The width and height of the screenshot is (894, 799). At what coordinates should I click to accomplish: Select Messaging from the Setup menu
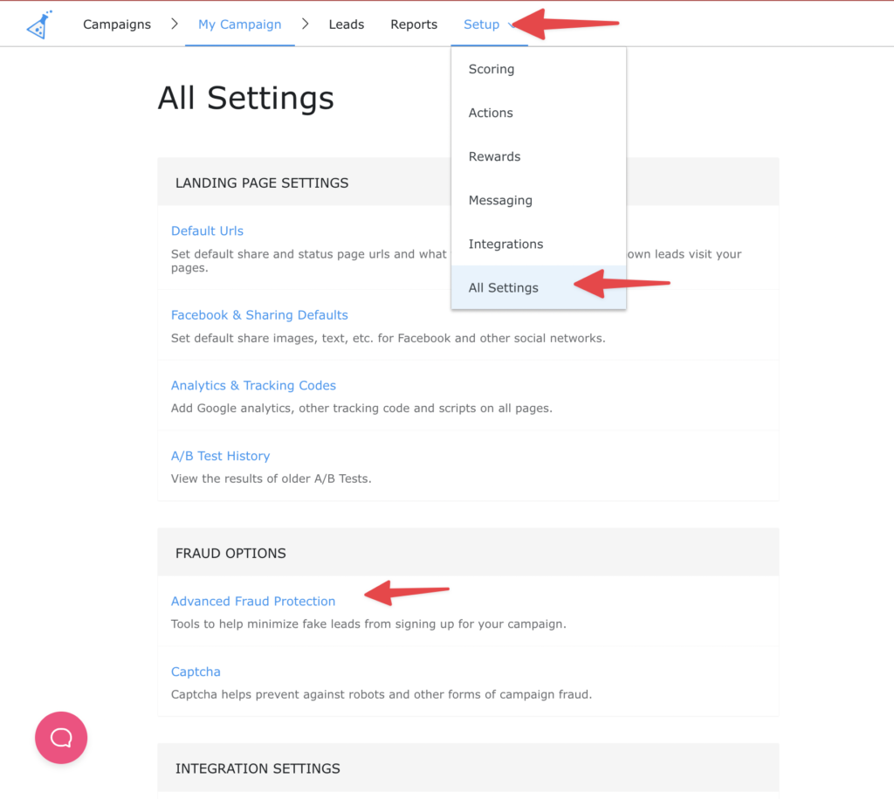(x=538, y=200)
